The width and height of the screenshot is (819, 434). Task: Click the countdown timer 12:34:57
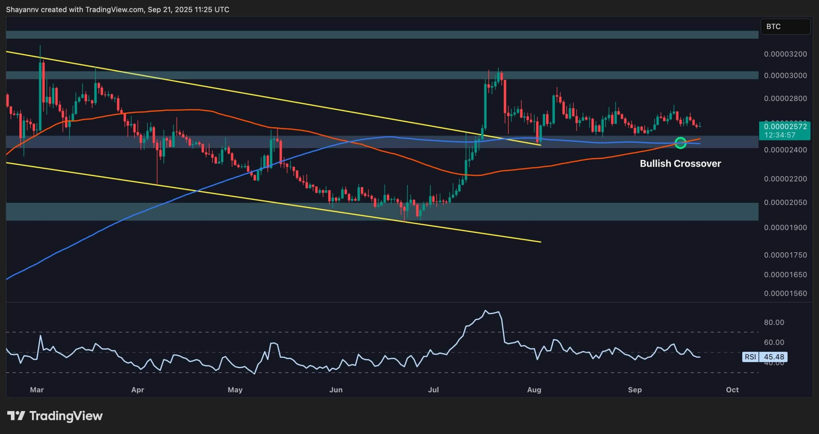point(780,135)
